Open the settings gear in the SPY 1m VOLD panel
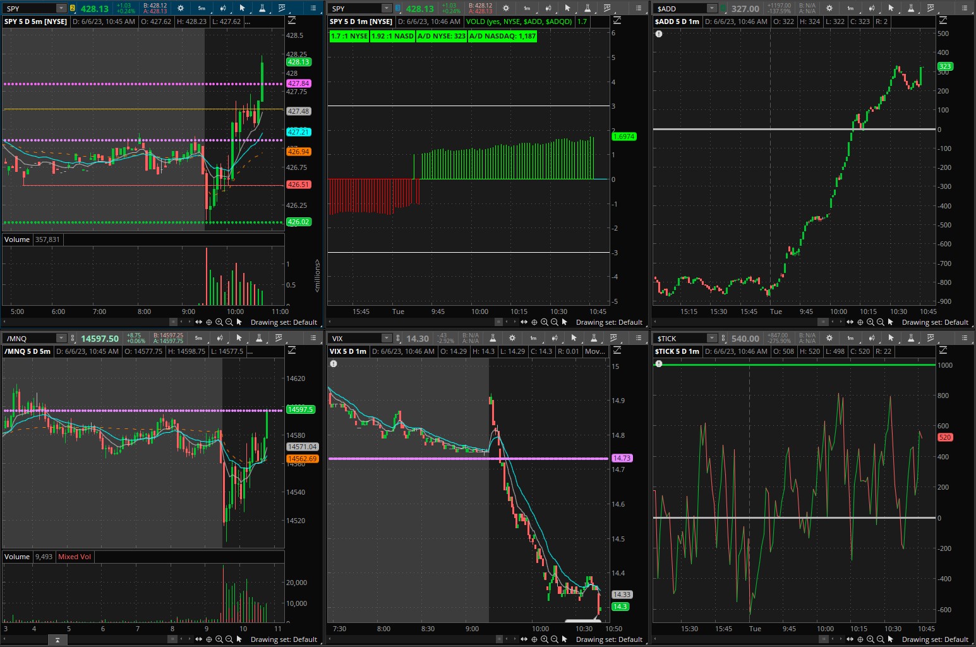The height and width of the screenshot is (647, 976). (505, 8)
